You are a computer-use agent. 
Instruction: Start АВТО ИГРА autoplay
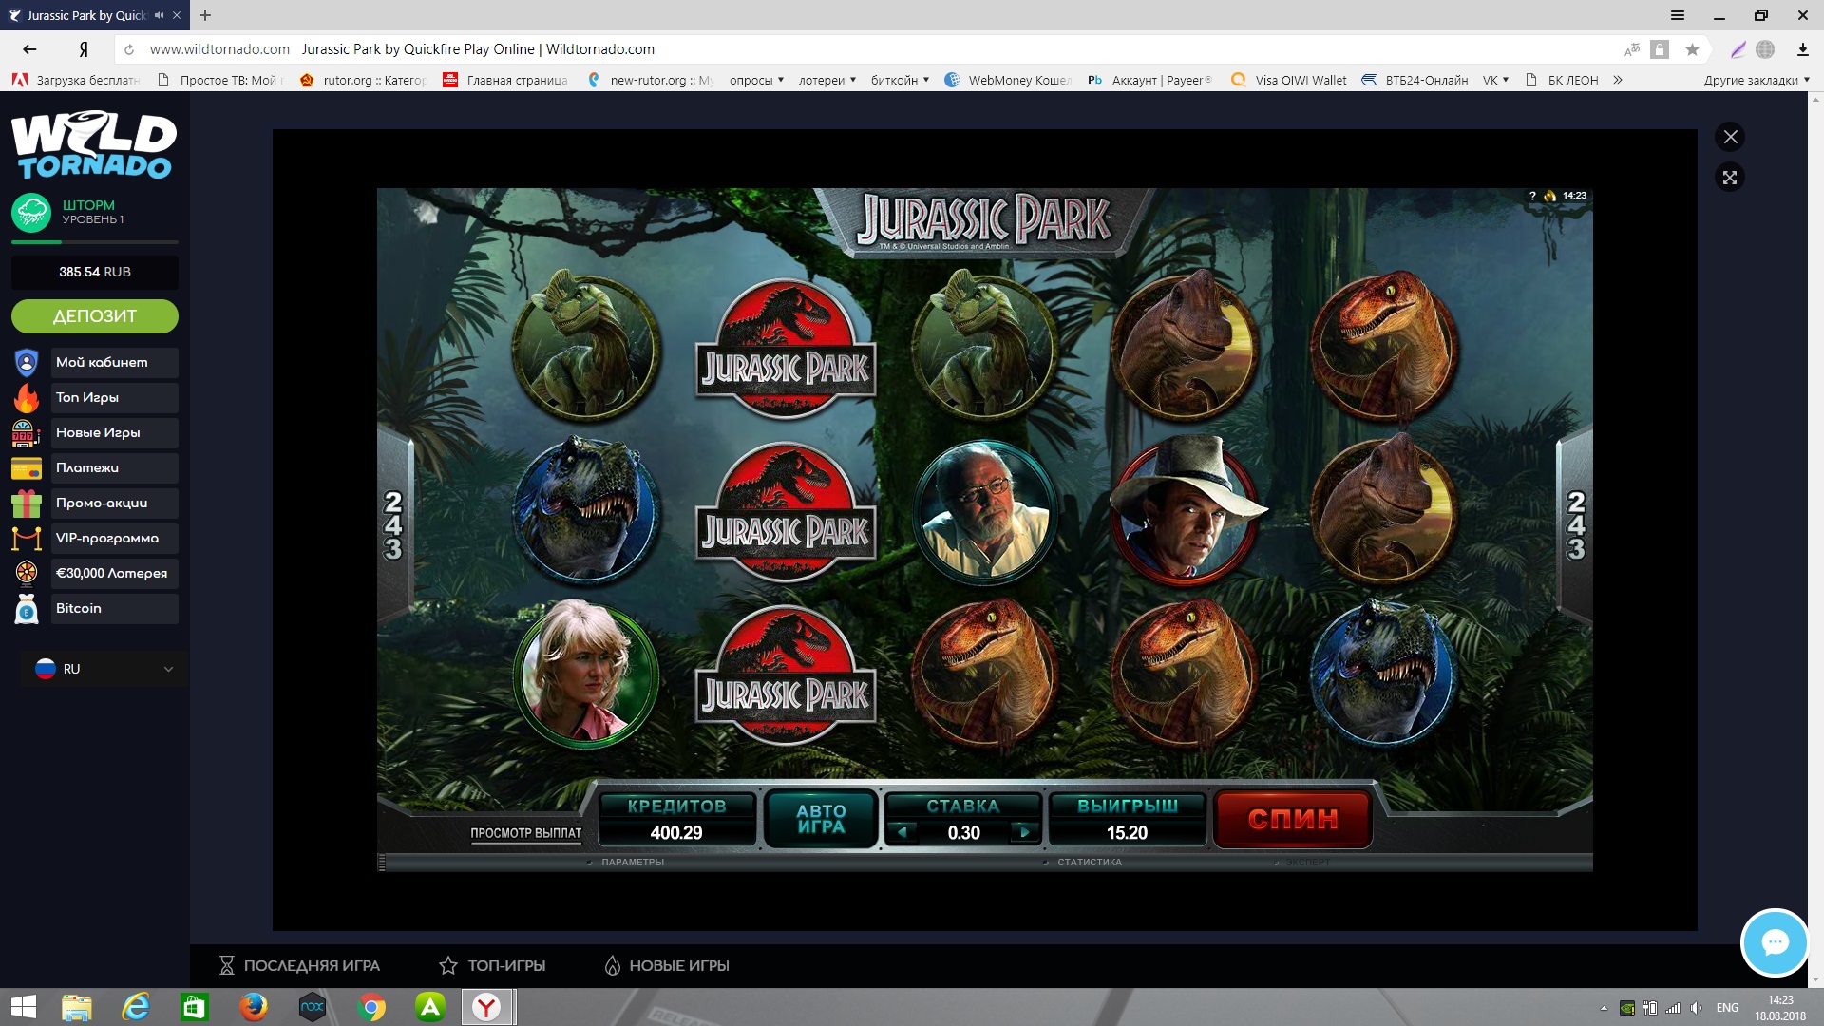821,819
